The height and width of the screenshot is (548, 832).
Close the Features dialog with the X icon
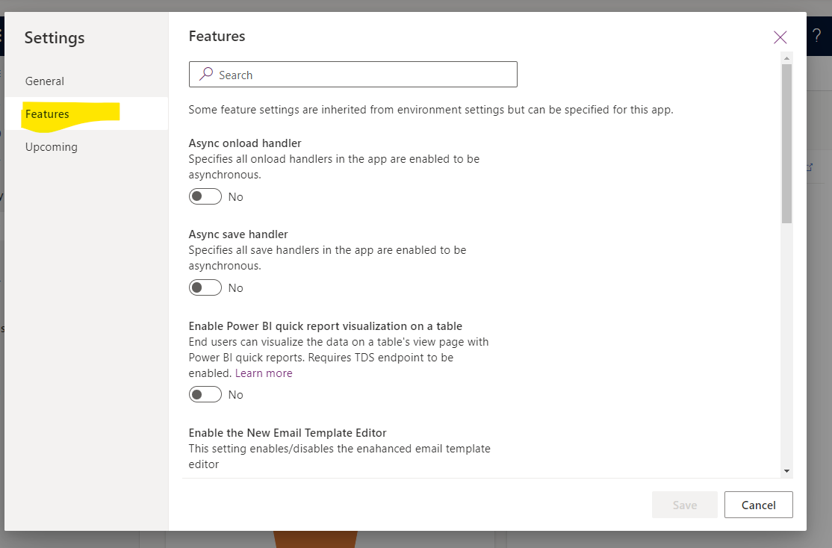click(x=780, y=37)
